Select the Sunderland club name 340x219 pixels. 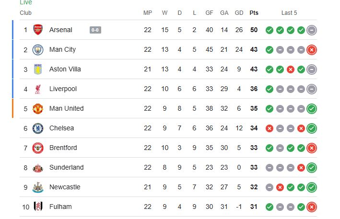coord(66,167)
